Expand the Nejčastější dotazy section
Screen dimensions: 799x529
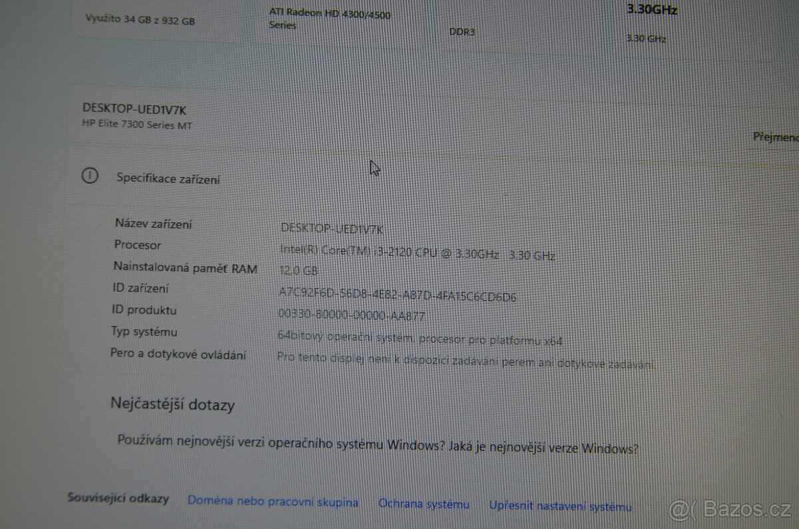coord(172,404)
